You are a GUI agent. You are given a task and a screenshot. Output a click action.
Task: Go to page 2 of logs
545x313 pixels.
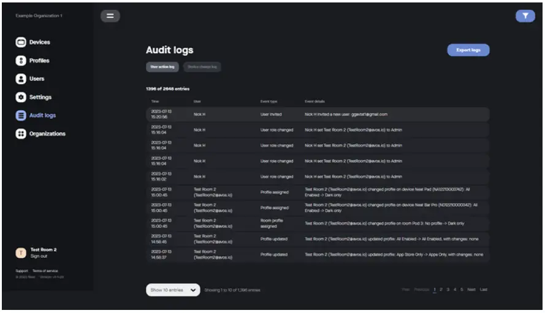[441, 290]
